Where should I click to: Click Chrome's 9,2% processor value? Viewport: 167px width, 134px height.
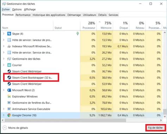pos(92,115)
